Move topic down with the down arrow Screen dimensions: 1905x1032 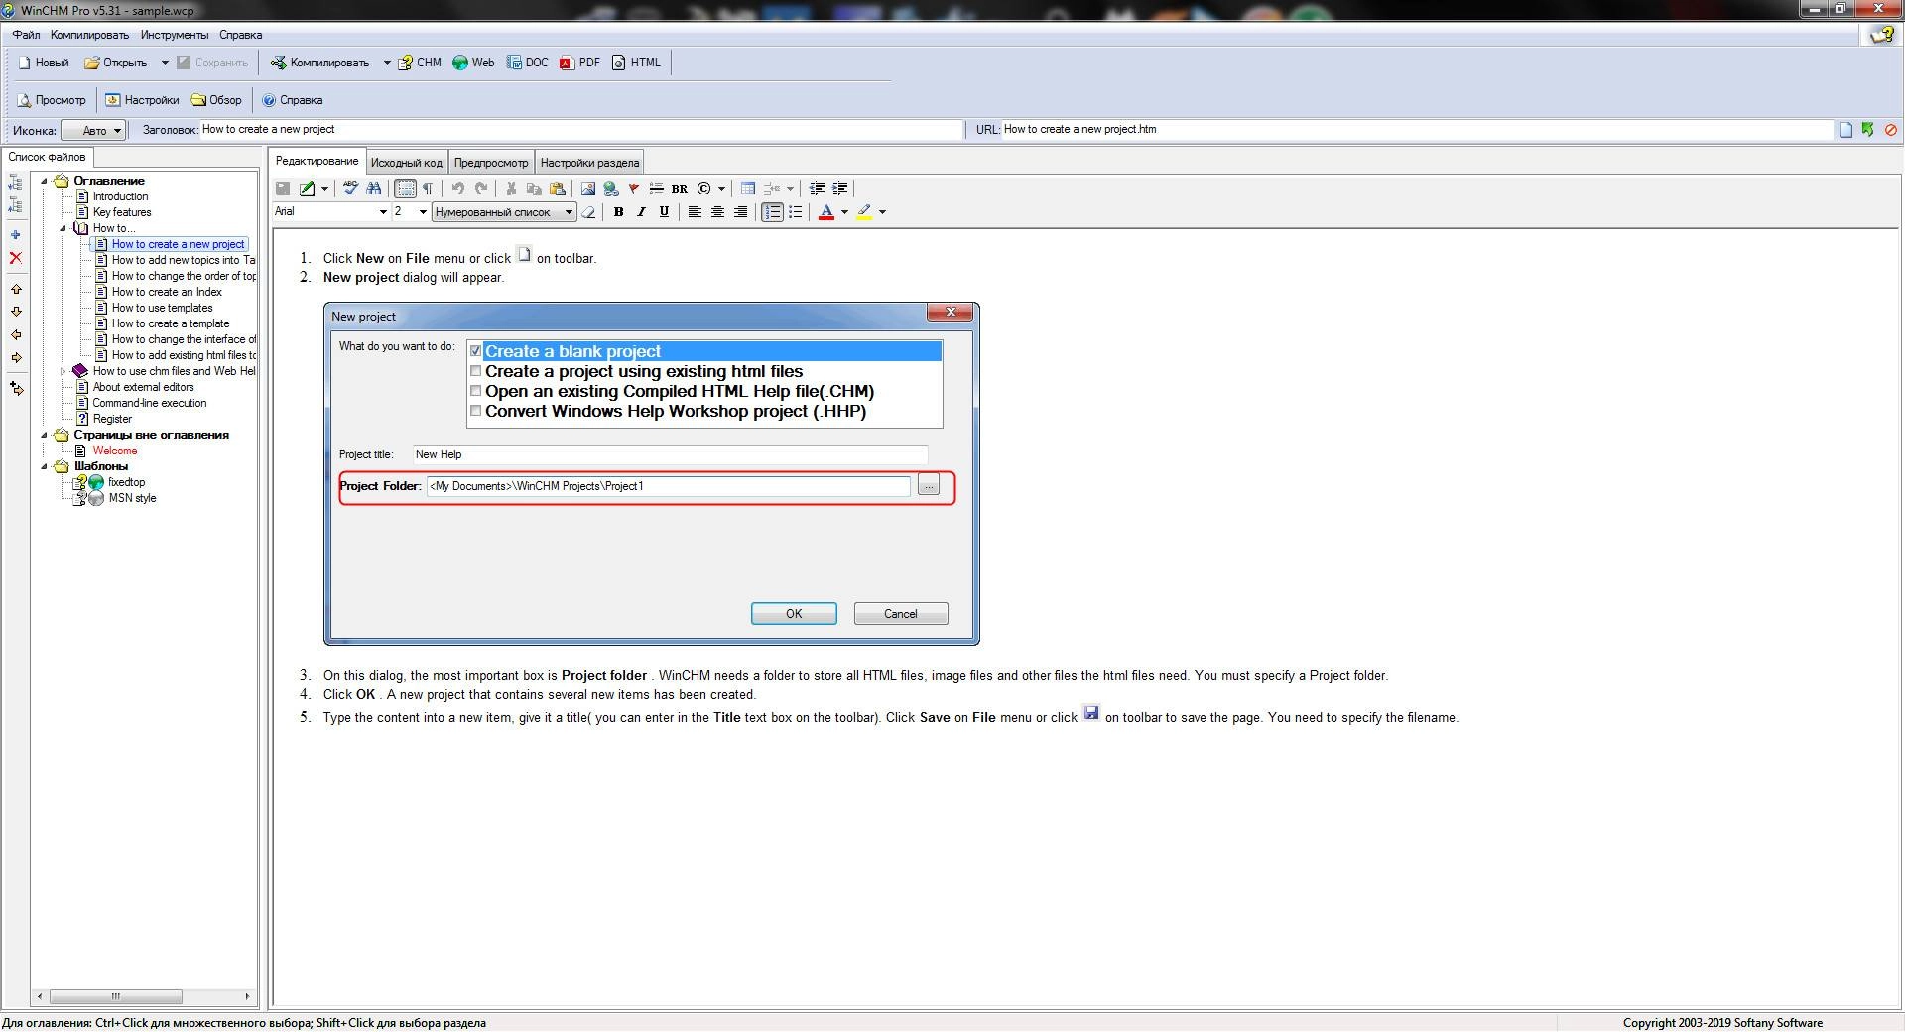(16, 312)
